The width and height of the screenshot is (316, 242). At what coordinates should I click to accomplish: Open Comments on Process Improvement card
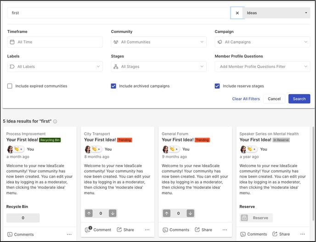click(21, 234)
